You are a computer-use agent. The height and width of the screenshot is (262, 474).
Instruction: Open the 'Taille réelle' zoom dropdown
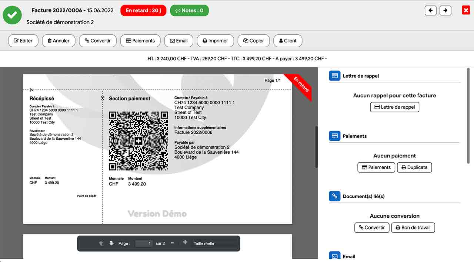pos(214,244)
